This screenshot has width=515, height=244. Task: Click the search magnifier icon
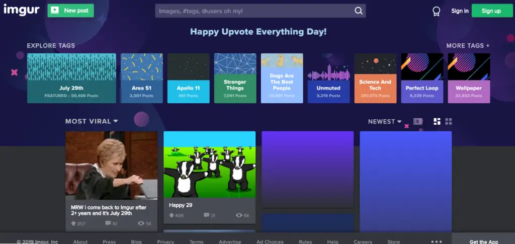[x=358, y=11]
